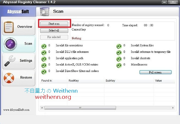Toggle Invalid ActiveX, OLE / COM entries check
The height and width of the screenshot is (124, 180).
44,65
